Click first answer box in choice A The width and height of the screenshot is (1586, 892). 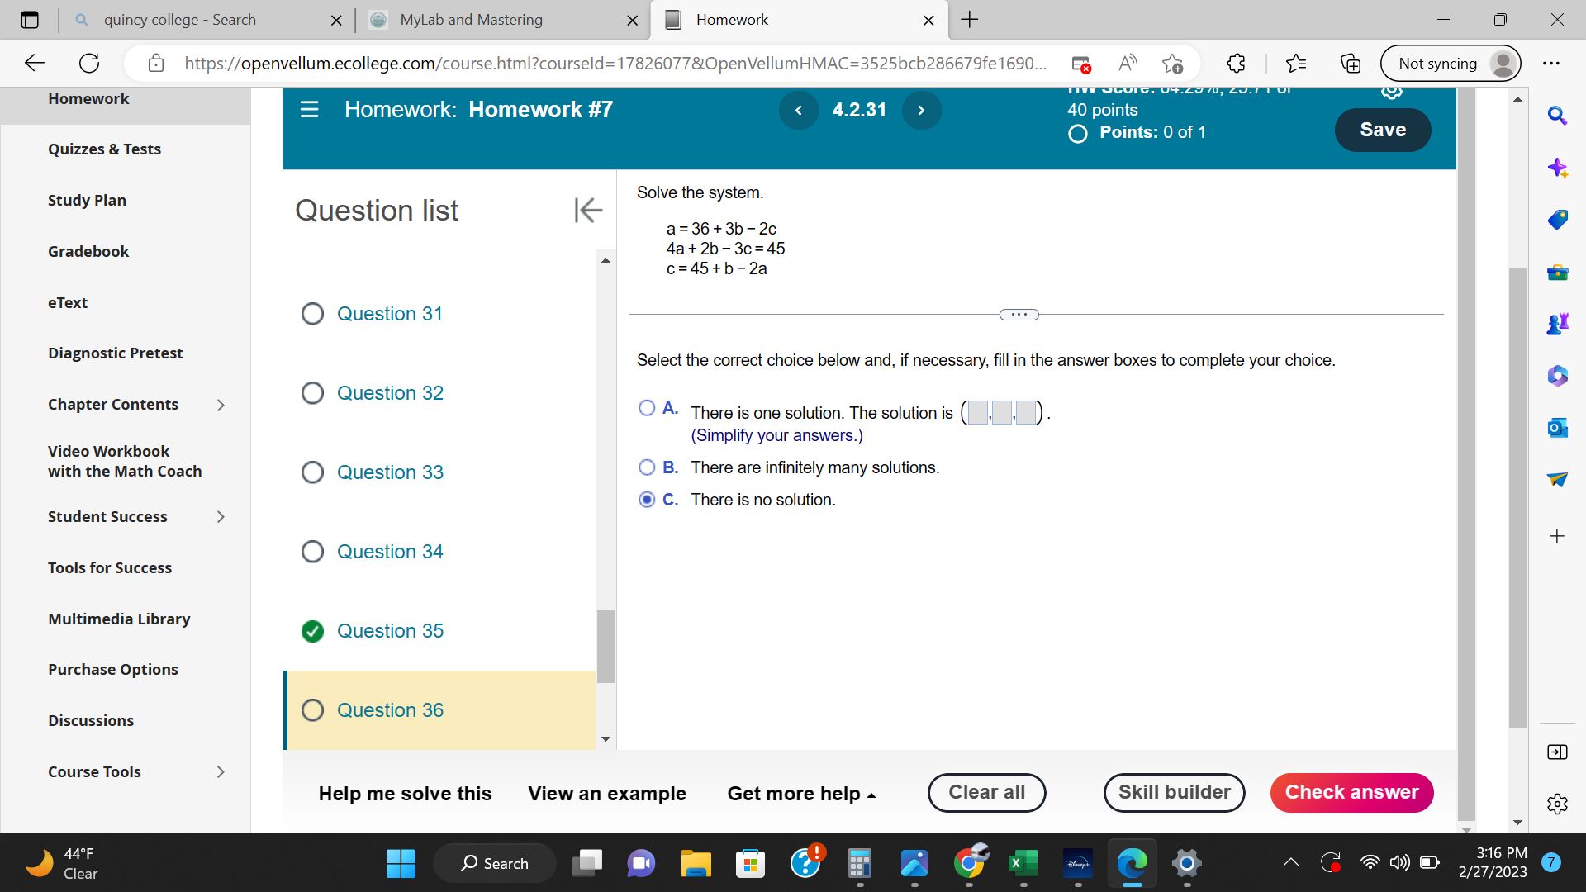coord(977,412)
